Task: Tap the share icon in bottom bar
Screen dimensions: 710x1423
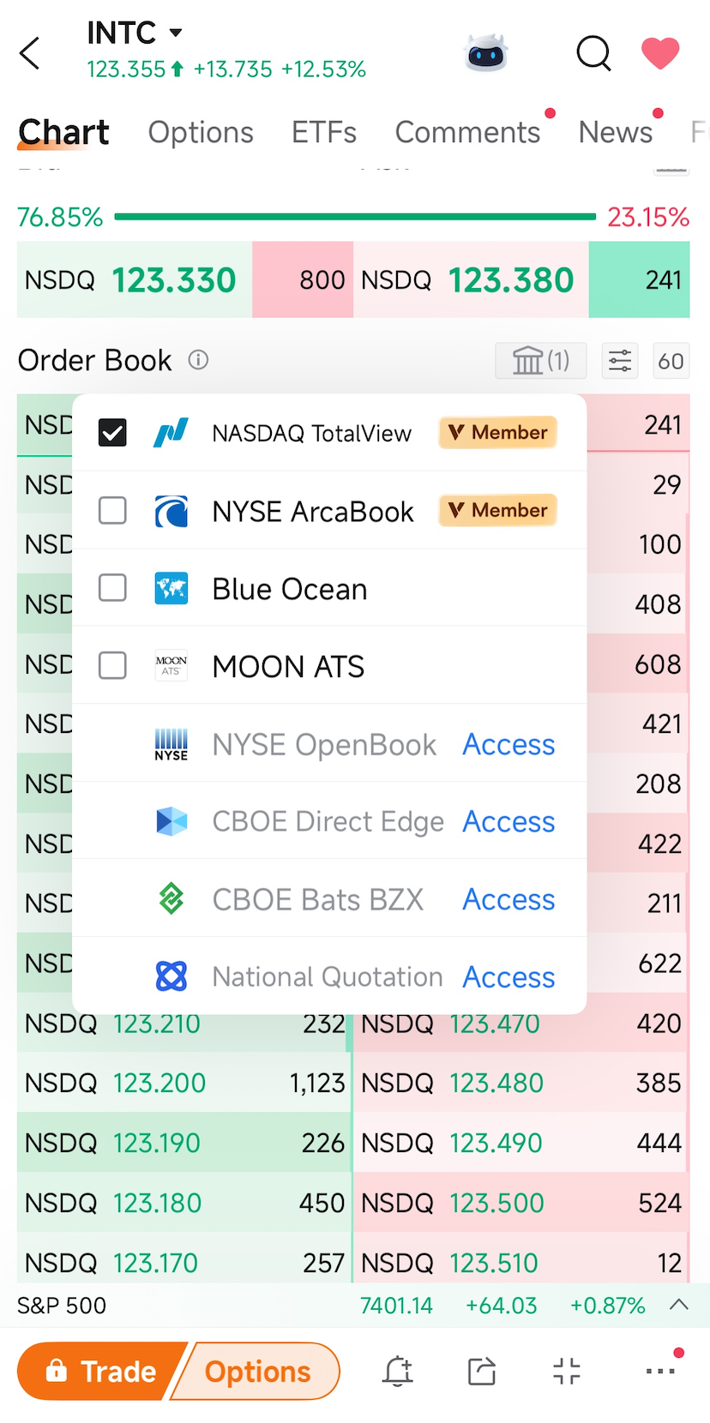Action: [482, 1371]
